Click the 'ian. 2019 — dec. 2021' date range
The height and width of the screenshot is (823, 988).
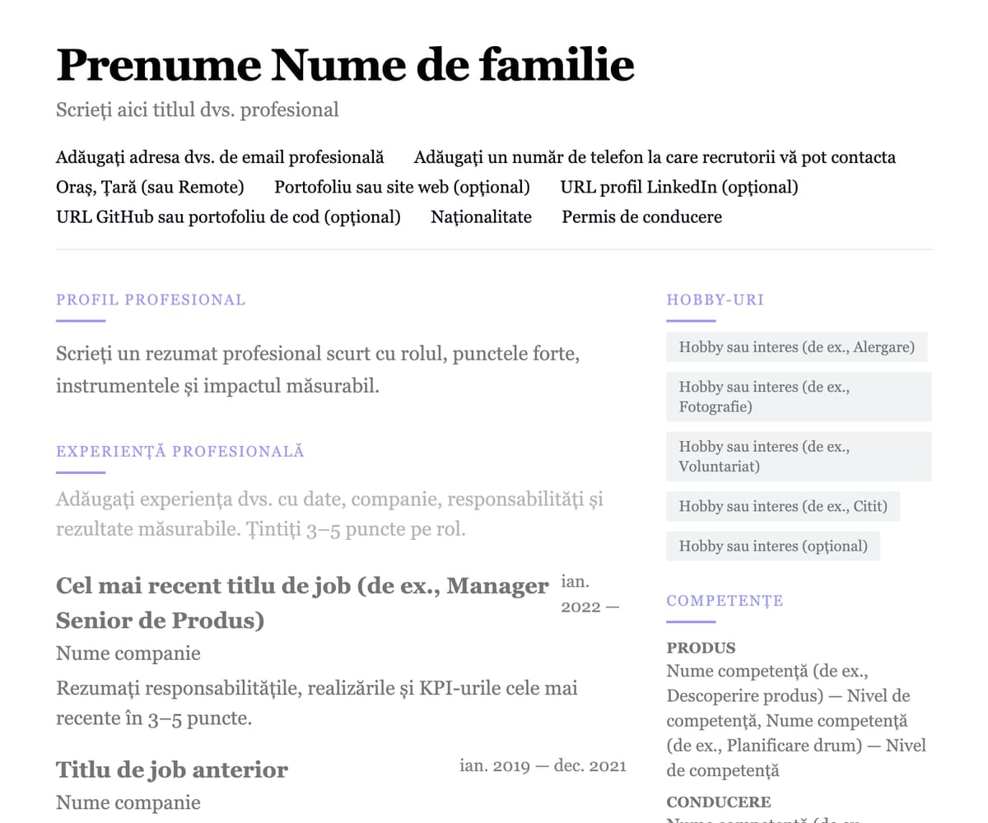click(543, 766)
